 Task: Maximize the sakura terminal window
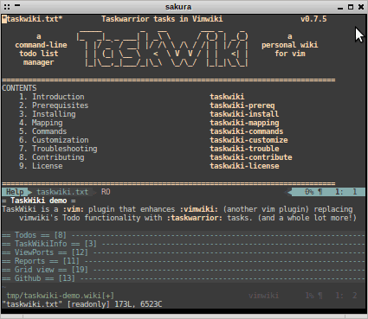pyautogui.click(x=351, y=7)
